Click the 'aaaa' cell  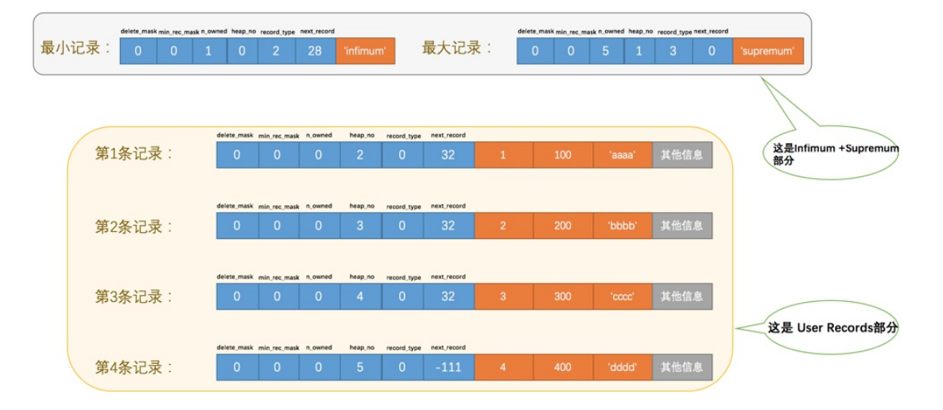[x=623, y=155]
